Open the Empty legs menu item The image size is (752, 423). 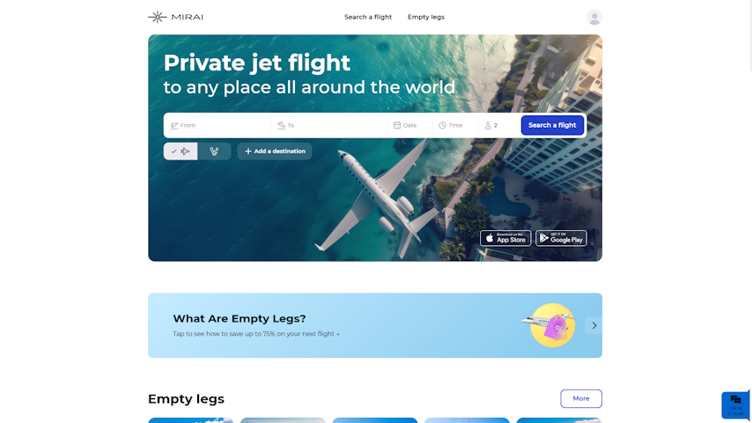(426, 17)
